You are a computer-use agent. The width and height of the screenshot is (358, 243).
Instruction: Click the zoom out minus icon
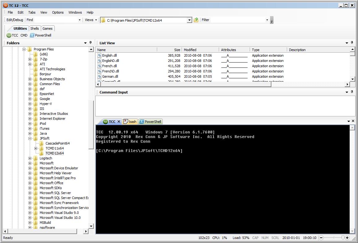point(321,238)
